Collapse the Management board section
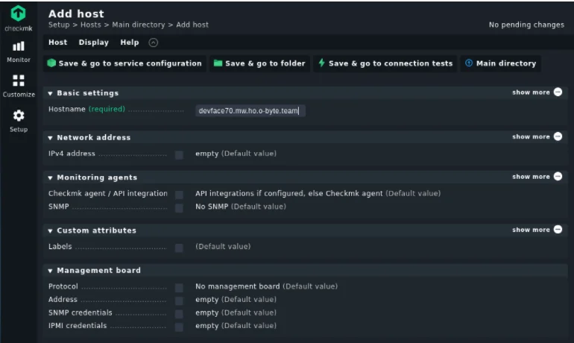This screenshot has height=343, width=574. click(51, 271)
